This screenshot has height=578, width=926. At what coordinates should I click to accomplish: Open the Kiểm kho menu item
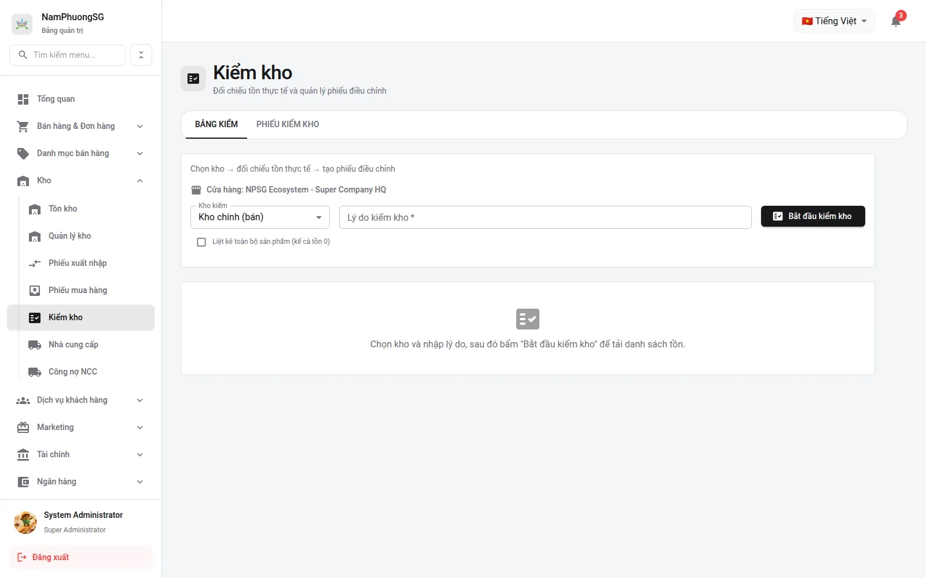[80, 318]
